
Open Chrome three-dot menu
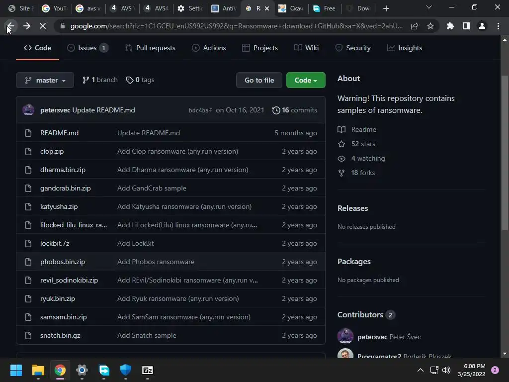point(498,26)
